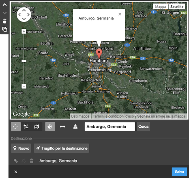Delete the Amburgo, Germania destination row
Screen dimensions: 189x178
coord(32,161)
